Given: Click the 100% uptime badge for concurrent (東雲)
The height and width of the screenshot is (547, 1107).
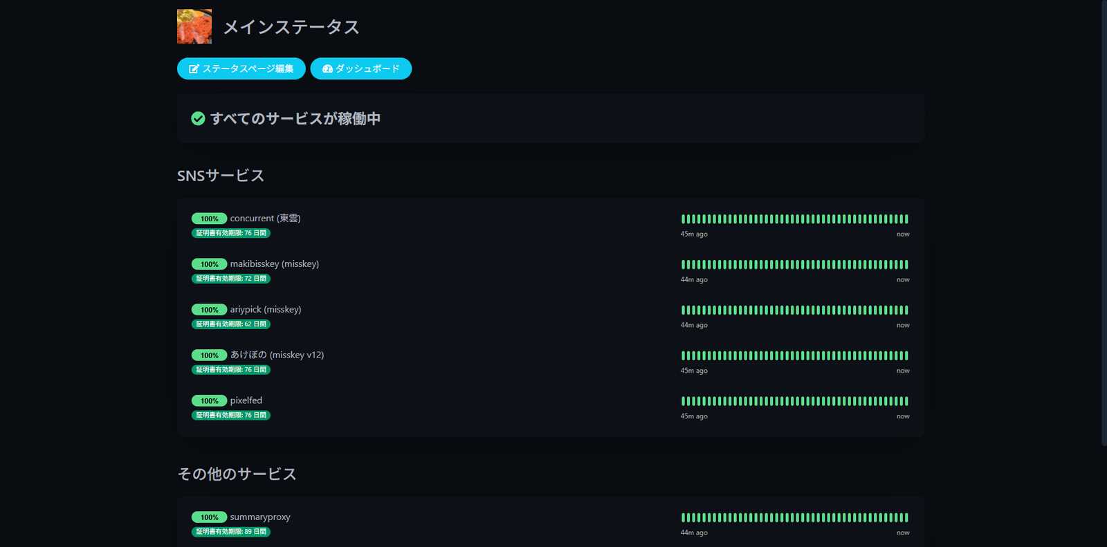Looking at the screenshot, I should [x=209, y=219].
